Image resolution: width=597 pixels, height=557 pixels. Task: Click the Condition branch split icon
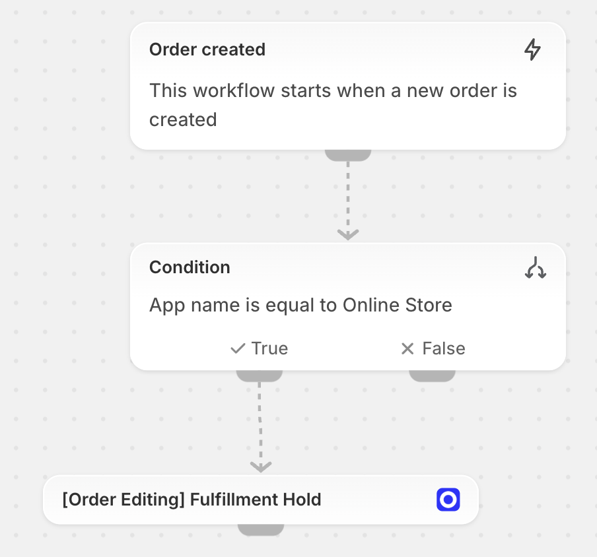[x=536, y=267]
